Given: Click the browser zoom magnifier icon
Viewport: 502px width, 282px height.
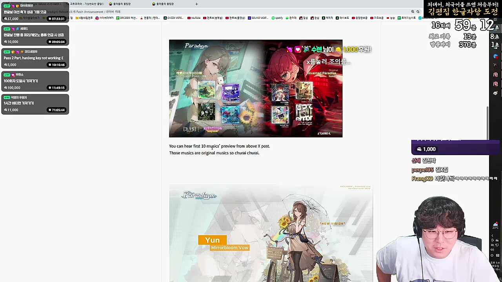Looking at the screenshot, I should 413,12.
